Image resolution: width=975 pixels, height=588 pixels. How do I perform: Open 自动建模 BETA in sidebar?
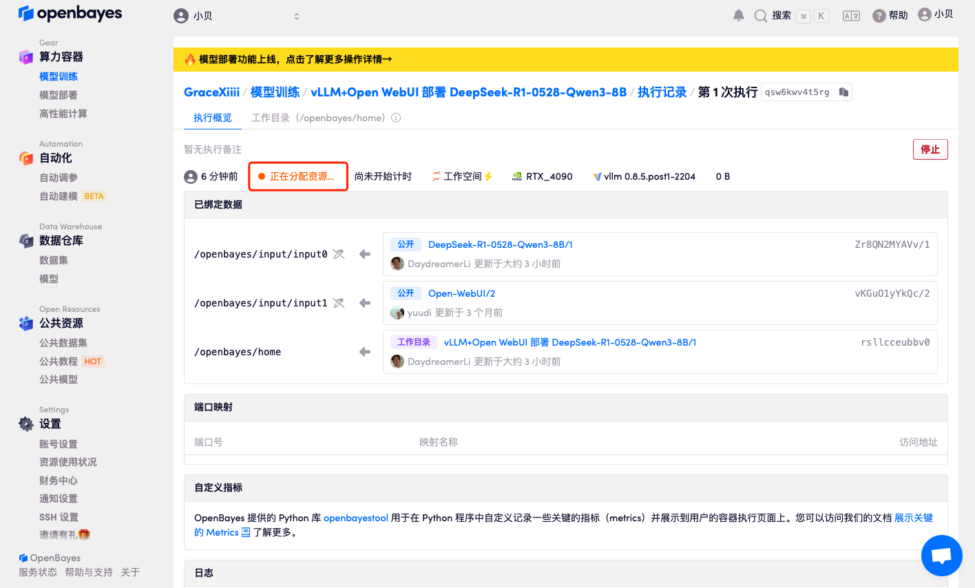72,196
